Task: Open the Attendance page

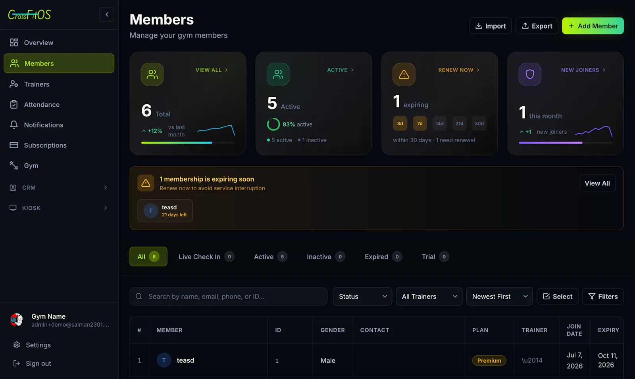Action: click(x=59, y=105)
